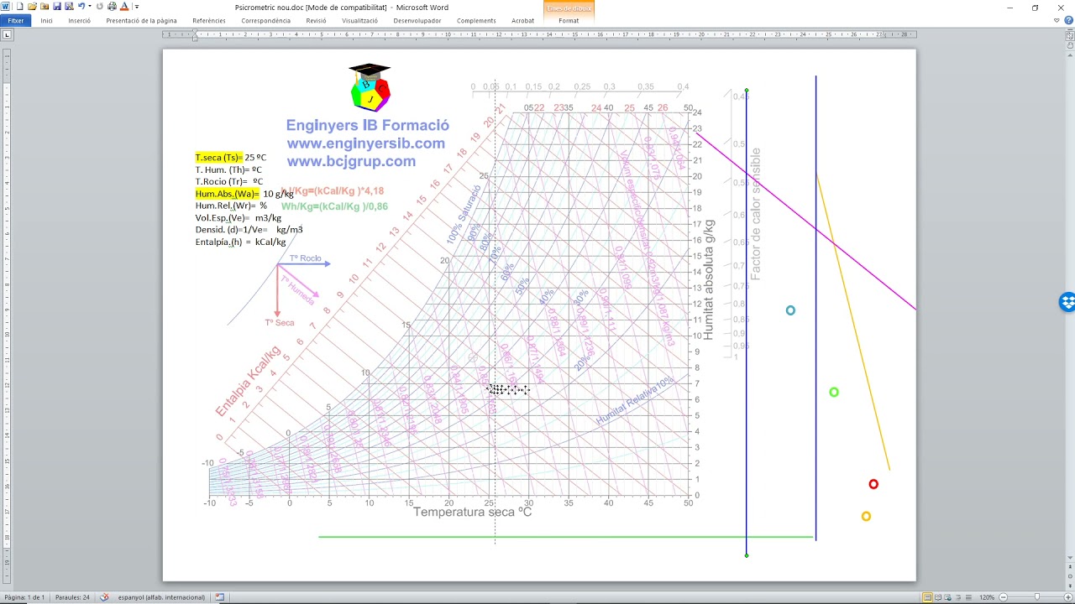Click the T.seca (Ts)= highlighted label

[219, 158]
